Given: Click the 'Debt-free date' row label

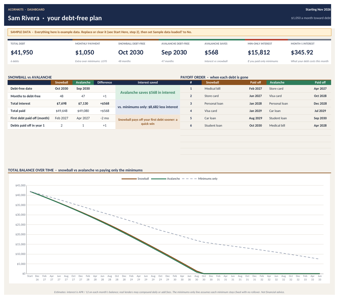Looking at the screenshot, I should point(21,89).
